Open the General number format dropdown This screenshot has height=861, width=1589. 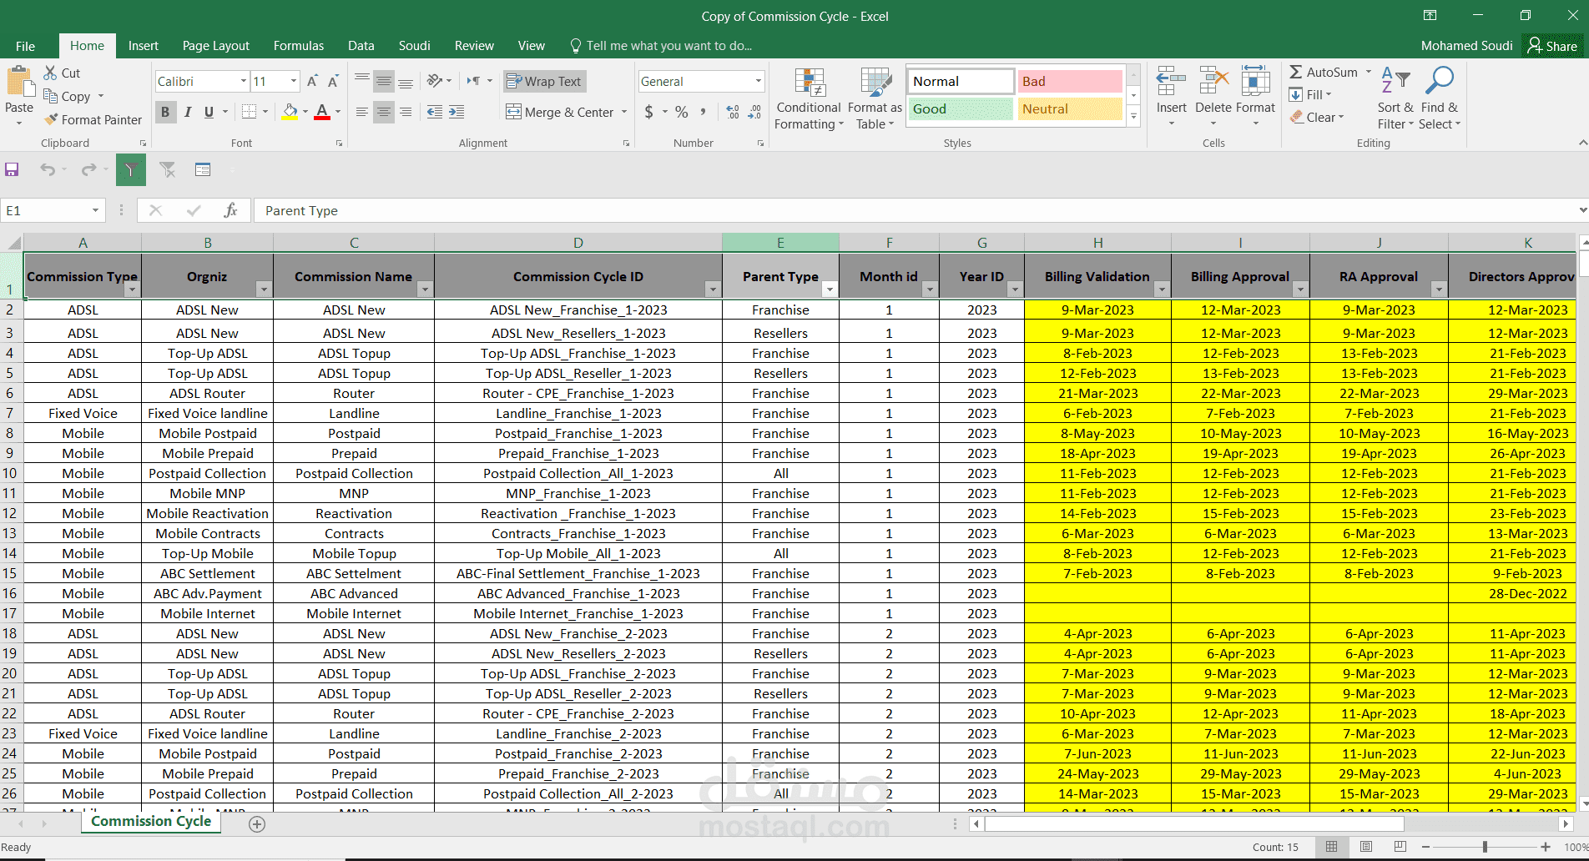[759, 81]
